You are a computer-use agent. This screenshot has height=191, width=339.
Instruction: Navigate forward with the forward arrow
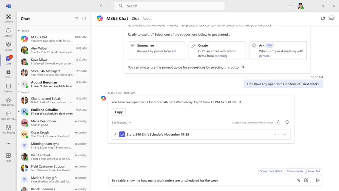tap(109, 6)
